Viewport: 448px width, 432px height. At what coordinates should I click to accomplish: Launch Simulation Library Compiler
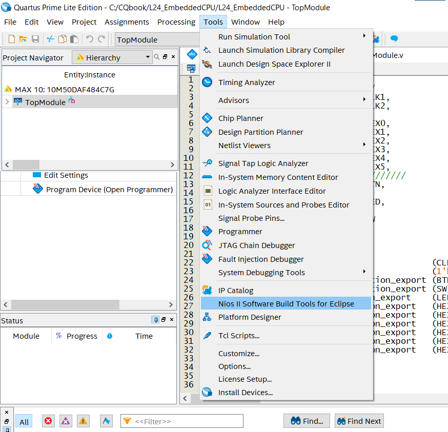coord(286,50)
